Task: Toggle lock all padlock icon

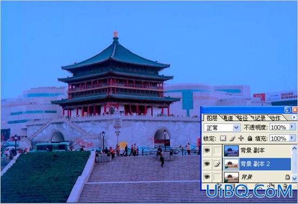Action: (250, 138)
